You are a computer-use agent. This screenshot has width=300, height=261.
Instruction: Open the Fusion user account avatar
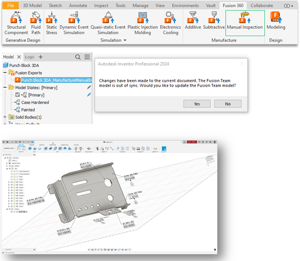click(x=215, y=142)
